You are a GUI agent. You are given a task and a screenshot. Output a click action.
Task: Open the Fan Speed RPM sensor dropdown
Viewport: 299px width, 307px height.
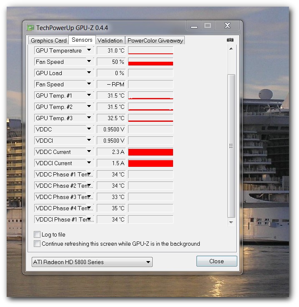pyautogui.click(x=89, y=84)
